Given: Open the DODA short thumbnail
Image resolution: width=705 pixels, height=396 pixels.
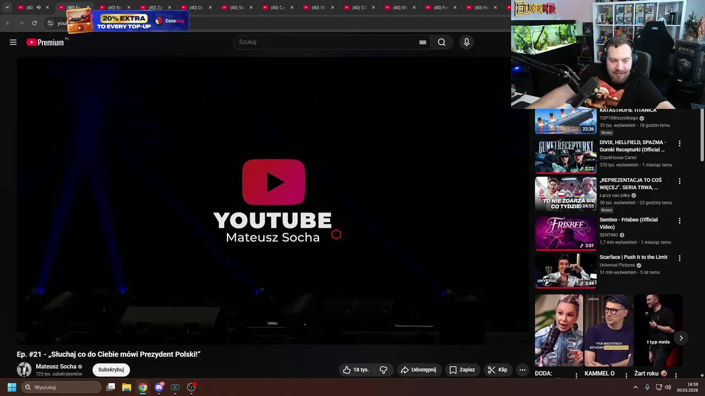Looking at the screenshot, I should (559, 331).
